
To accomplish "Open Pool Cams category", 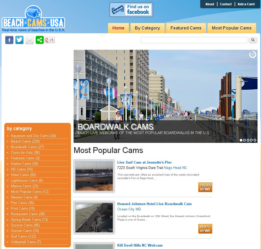I will tap(23, 209).
